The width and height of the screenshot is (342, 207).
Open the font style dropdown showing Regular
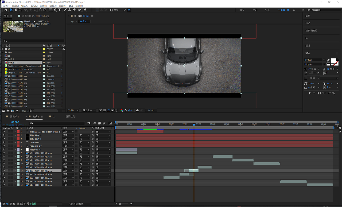pos(315,64)
